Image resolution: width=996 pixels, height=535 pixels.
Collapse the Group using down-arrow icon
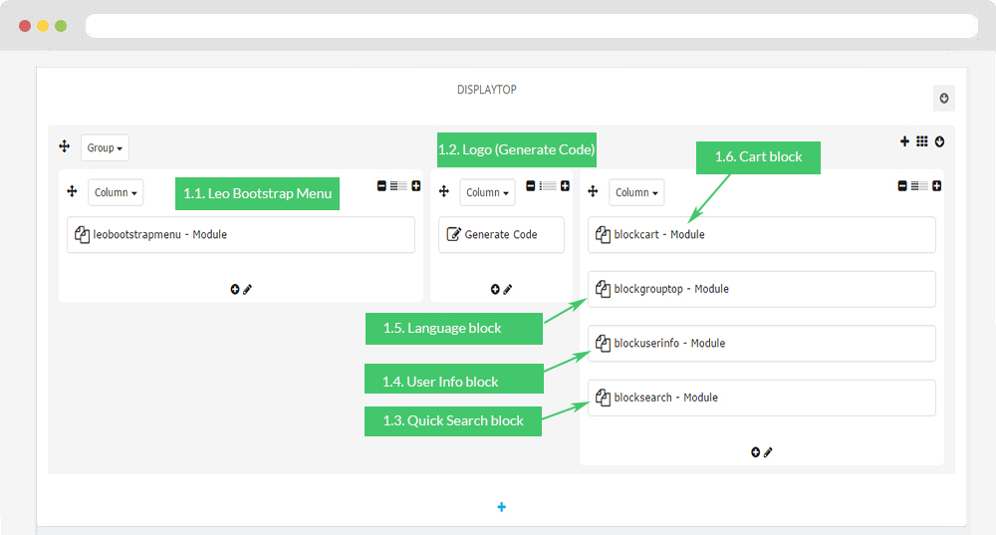938,141
